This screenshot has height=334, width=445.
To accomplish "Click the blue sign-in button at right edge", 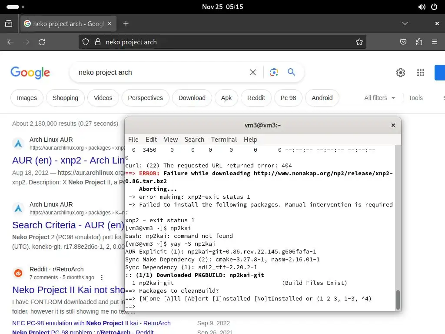I will [x=440, y=73].
